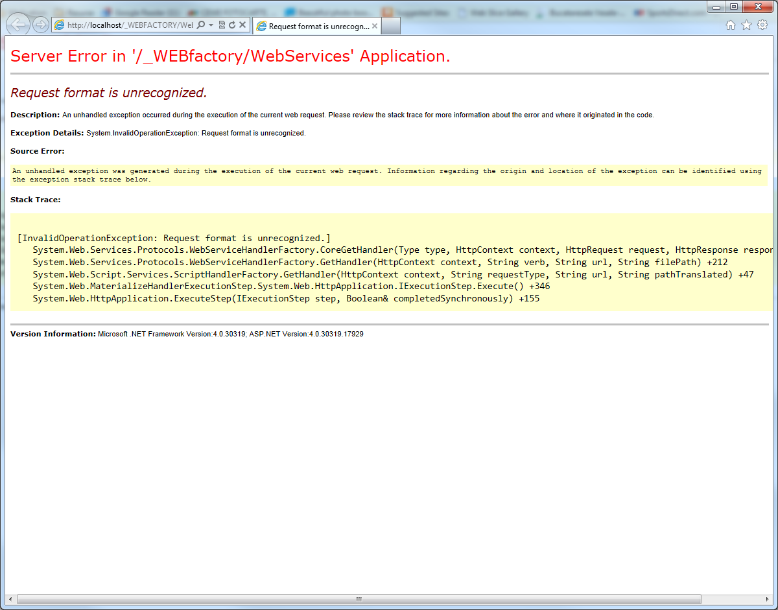The image size is (778, 610).
Task: Navigate back to the previous page
Action: click(18, 25)
